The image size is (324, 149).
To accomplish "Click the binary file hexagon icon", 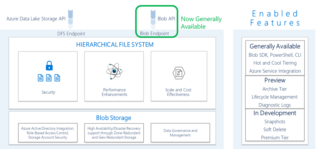I will click(178, 72).
